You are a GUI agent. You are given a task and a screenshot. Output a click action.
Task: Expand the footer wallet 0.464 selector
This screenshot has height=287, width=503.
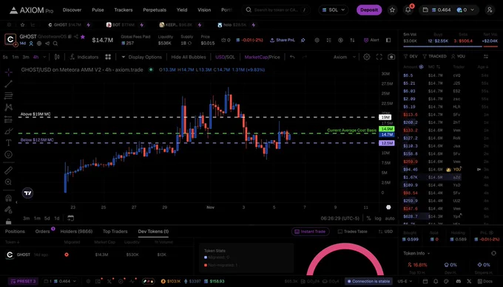pos(60,281)
